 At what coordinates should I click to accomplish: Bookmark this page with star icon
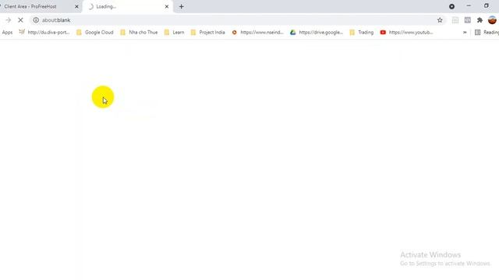pos(440,20)
